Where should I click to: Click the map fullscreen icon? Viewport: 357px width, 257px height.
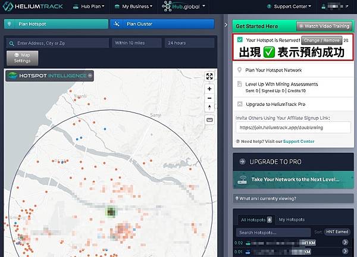[x=209, y=76]
